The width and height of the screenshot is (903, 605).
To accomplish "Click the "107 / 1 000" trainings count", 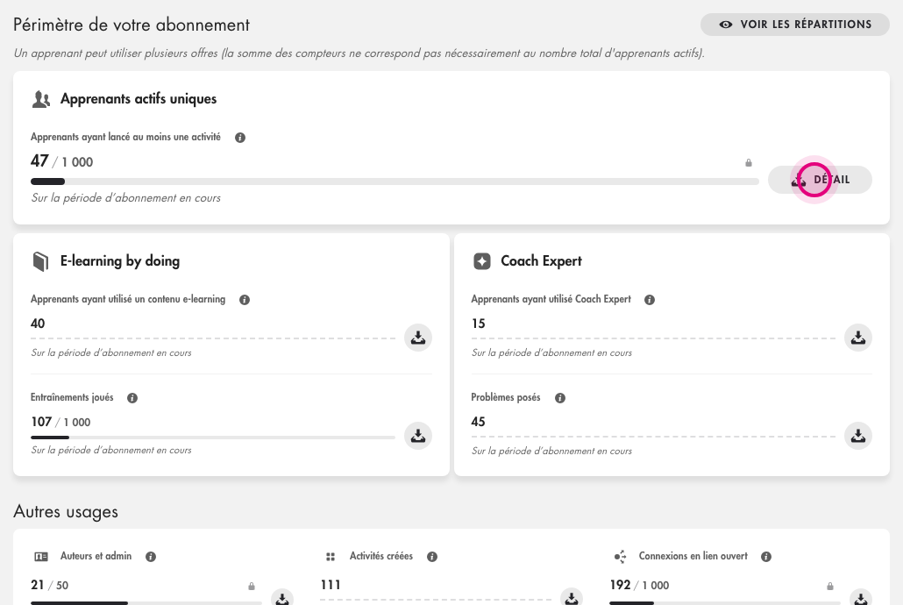I will coord(60,422).
